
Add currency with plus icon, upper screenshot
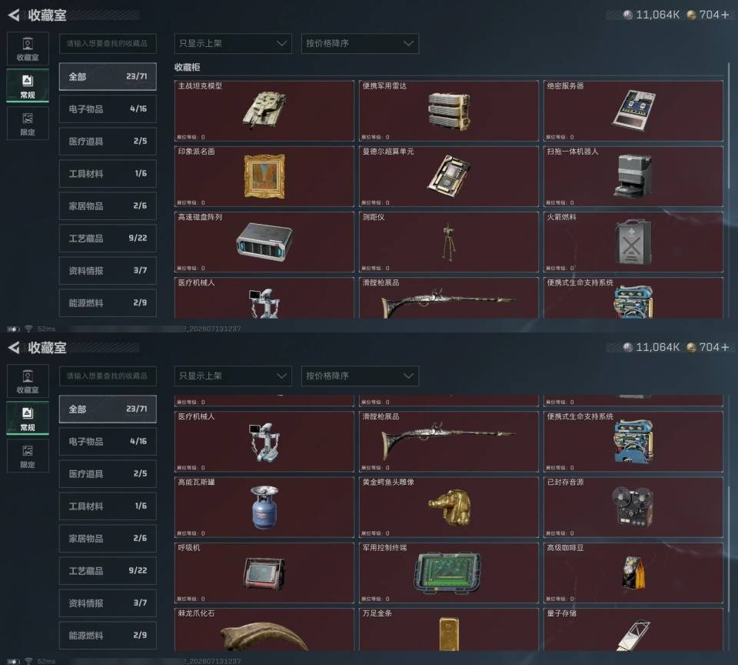(x=725, y=15)
